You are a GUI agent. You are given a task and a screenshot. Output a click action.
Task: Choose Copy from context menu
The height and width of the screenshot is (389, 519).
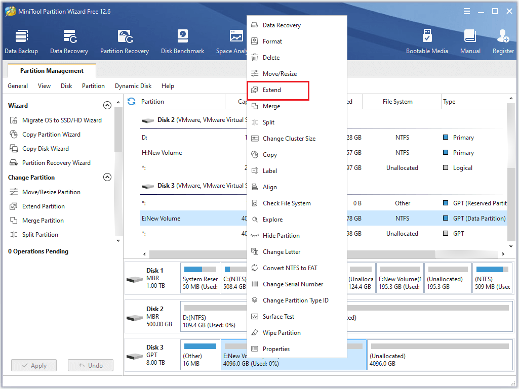click(x=297, y=155)
